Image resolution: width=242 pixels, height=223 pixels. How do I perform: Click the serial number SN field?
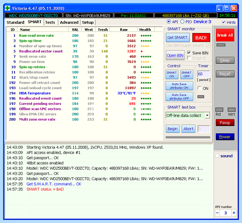point(88,15)
